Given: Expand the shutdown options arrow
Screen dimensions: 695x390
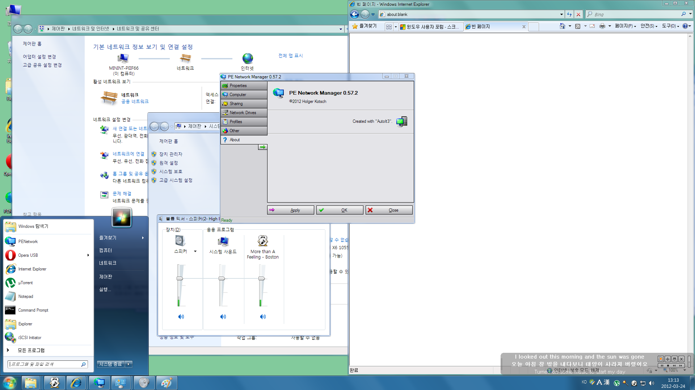Looking at the screenshot, I should click(x=129, y=364).
